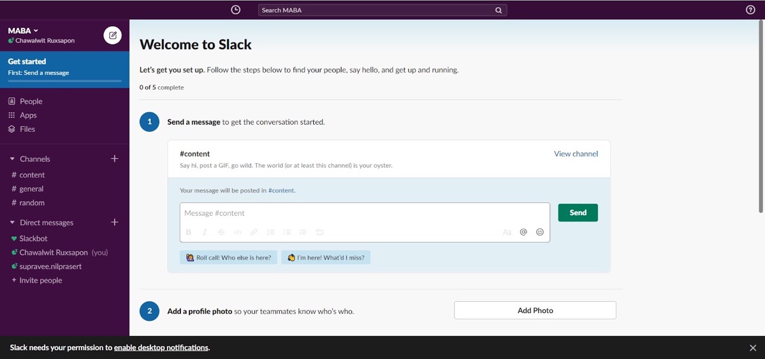Toggle bulleted list formatting
This screenshot has width=765, height=359.
pyautogui.click(x=287, y=232)
